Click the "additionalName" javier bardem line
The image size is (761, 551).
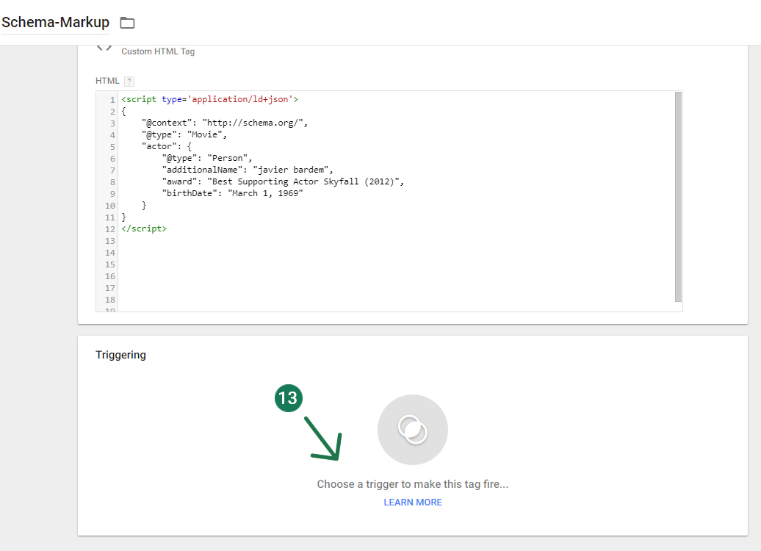[248, 170]
